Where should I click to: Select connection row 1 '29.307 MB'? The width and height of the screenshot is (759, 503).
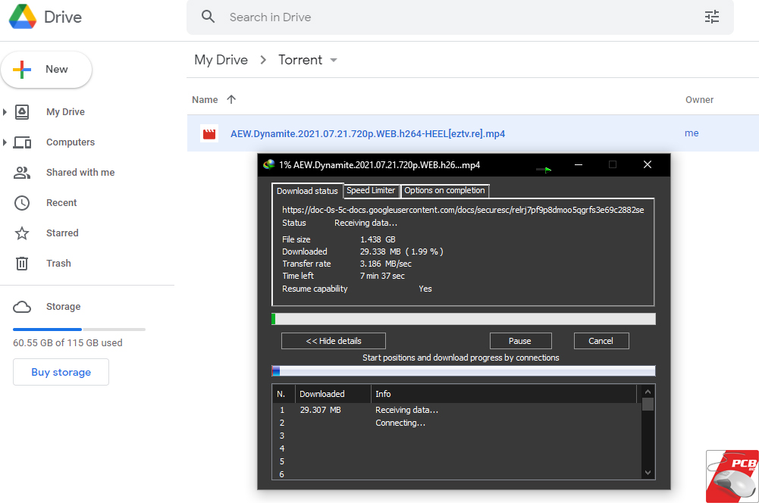pyautogui.click(x=456, y=410)
